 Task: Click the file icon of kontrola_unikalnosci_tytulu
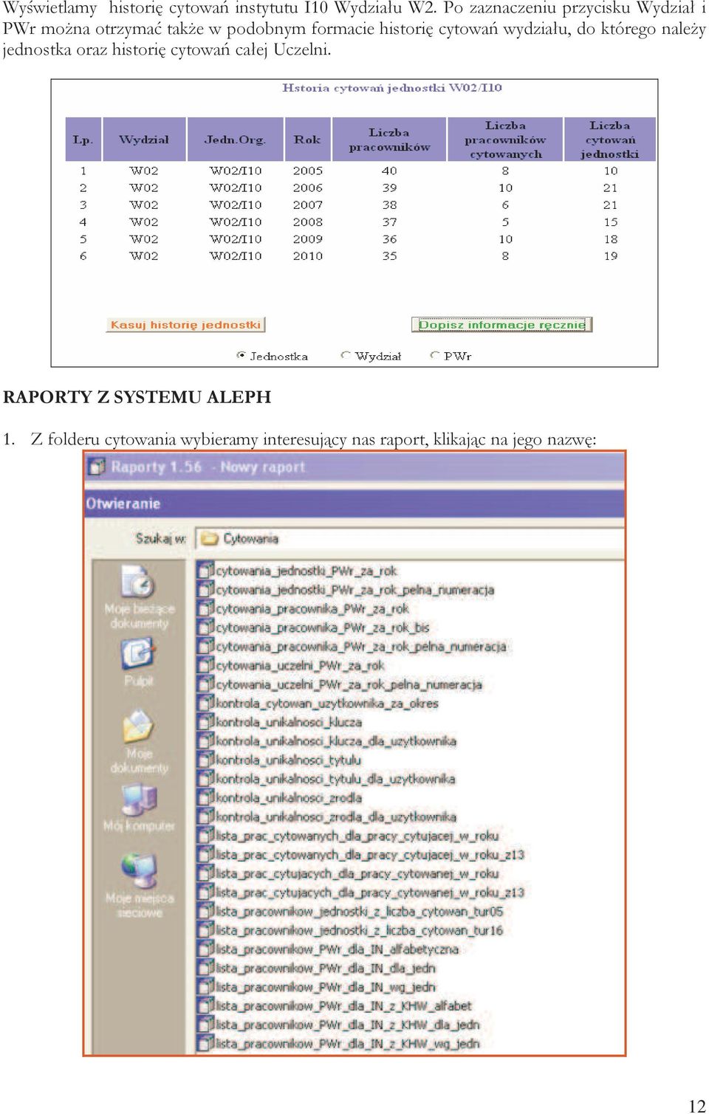pyautogui.click(x=205, y=759)
